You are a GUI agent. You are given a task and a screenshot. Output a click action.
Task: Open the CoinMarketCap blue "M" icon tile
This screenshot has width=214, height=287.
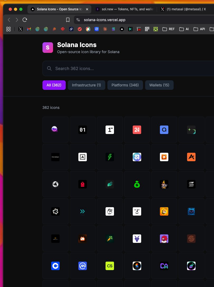coord(83,266)
